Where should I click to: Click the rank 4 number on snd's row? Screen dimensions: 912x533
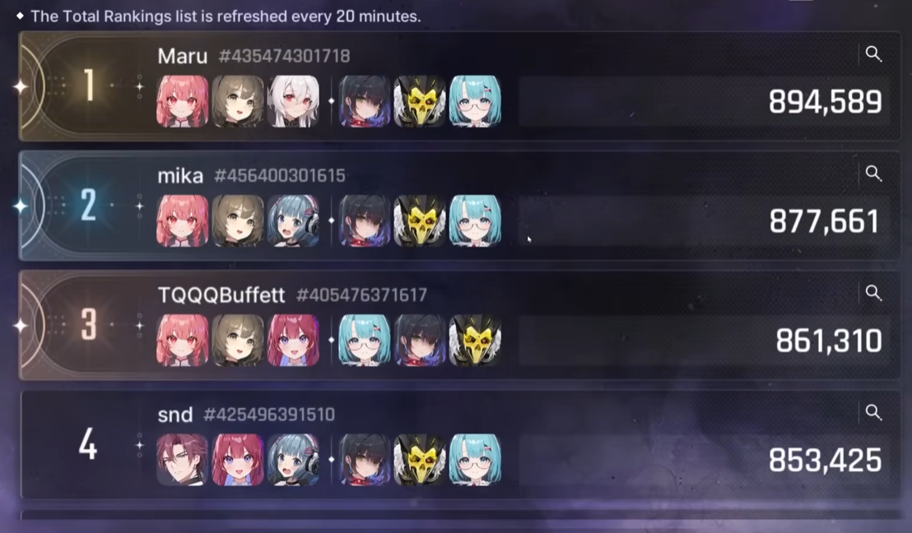click(x=88, y=445)
